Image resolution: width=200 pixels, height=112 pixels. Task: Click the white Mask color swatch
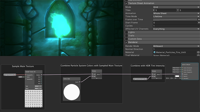click(x=177, y=76)
